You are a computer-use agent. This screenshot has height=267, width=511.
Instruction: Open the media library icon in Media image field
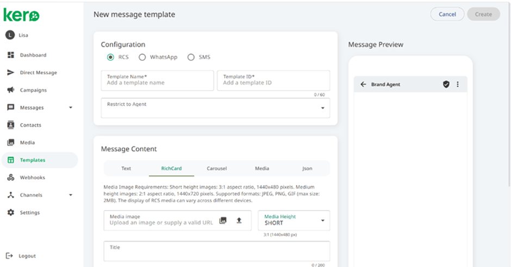223,220
